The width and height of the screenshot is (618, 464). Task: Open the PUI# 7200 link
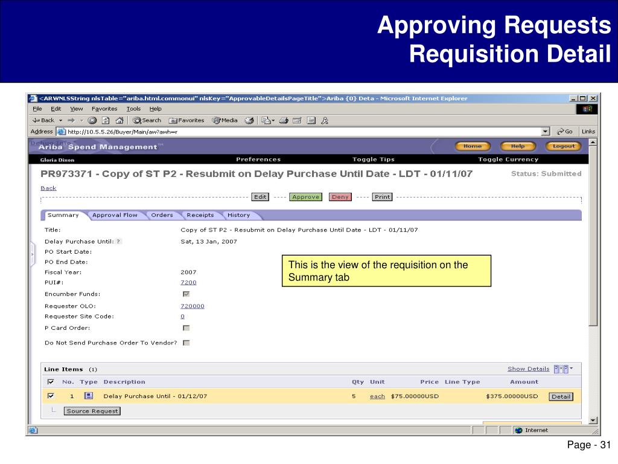(x=188, y=283)
